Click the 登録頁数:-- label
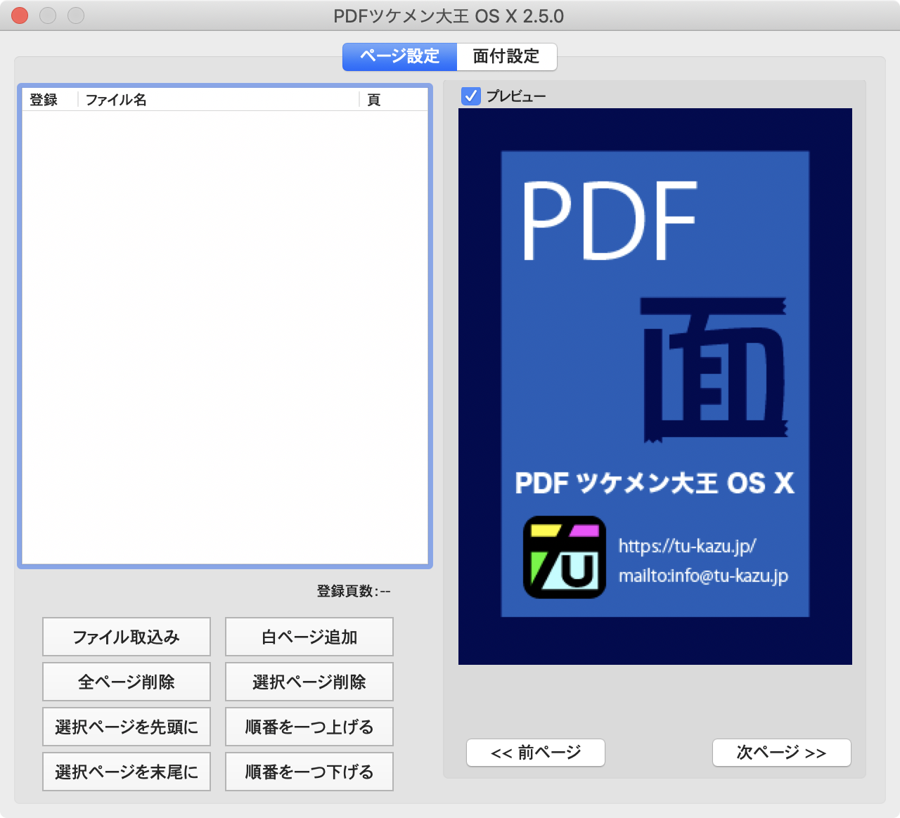Image resolution: width=900 pixels, height=818 pixels. point(354,591)
